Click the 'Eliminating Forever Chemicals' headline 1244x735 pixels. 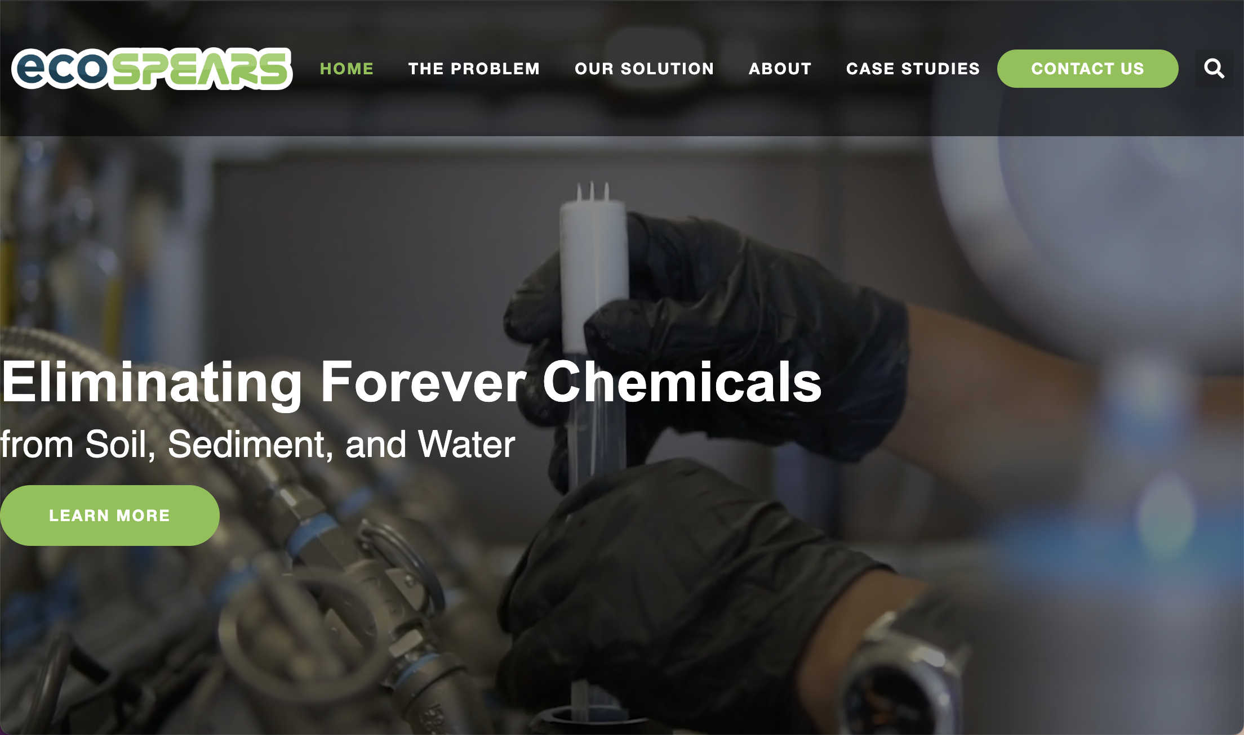point(411,383)
